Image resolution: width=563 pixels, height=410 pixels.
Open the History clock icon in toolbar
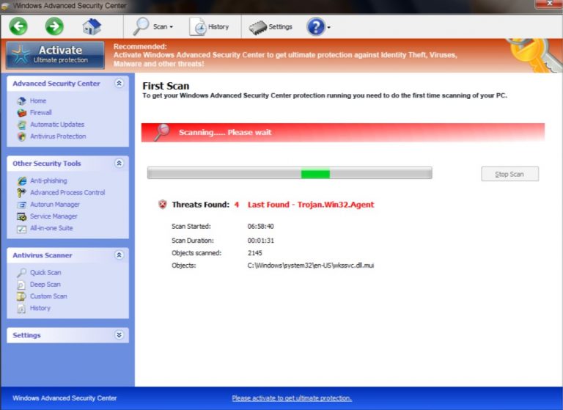coord(198,26)
